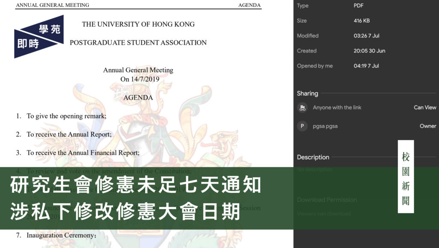This screenshot has width=439, height=248.
Task: Click the Created time 20:05 30 Jun
Action: coord(369,51)
